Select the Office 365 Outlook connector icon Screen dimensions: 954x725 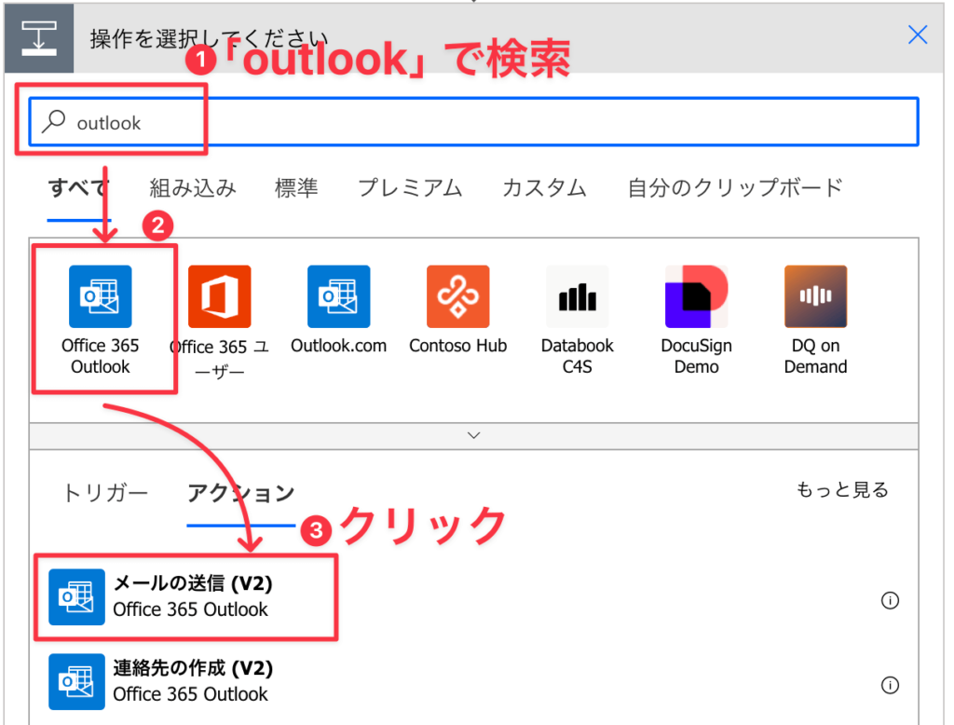click(101, 296)
